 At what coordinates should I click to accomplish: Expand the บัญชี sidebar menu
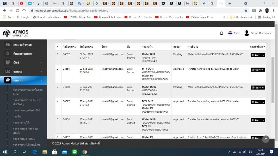point(23,62)
